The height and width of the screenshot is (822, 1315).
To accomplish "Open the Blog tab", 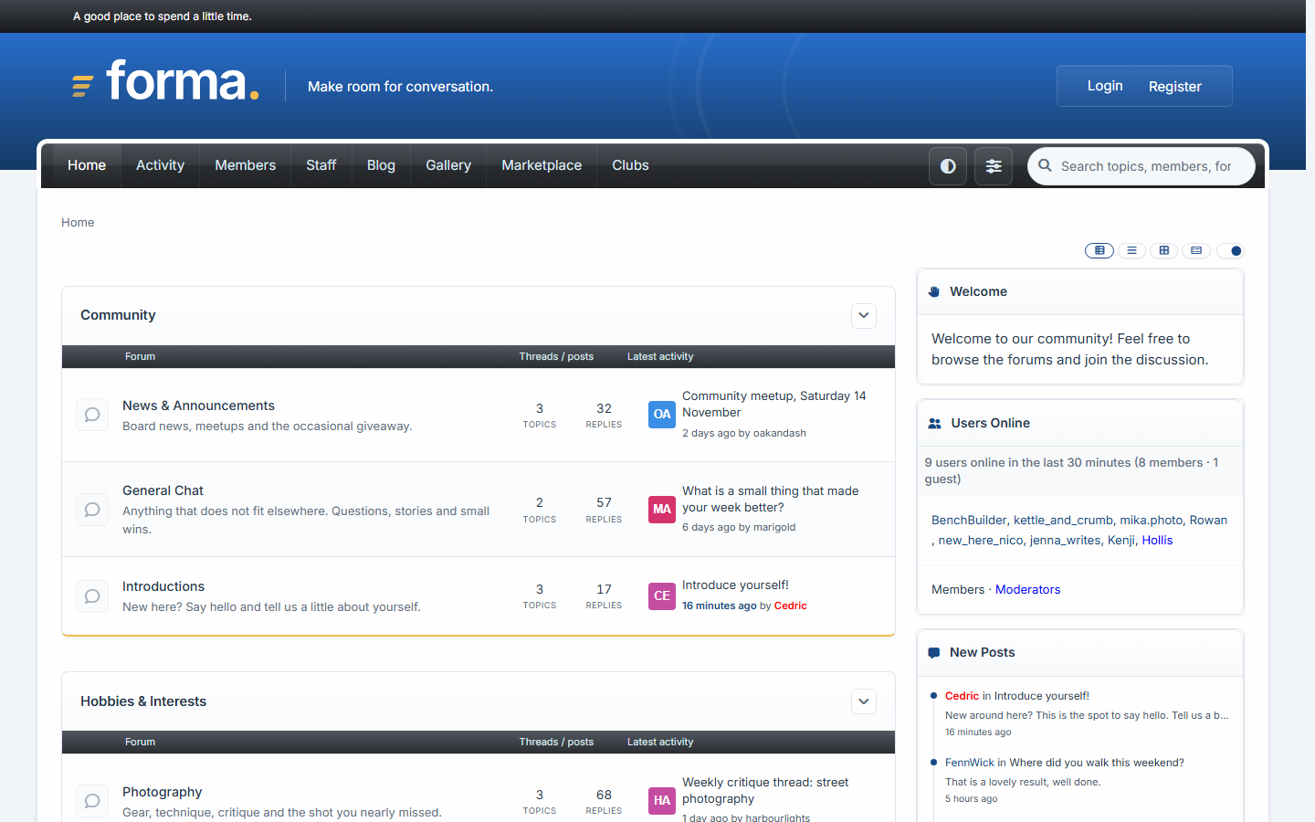I will tap(381, 165).
